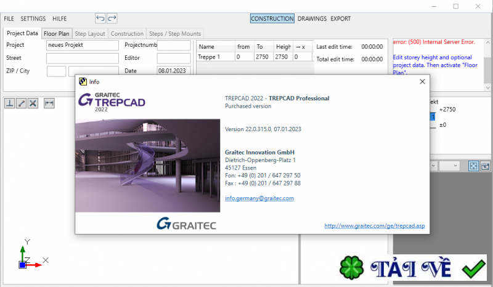The width and height of the screenshot is (493, 287).
Task: Select the dimension measure tool icon
Action: (x=49, y=103)
